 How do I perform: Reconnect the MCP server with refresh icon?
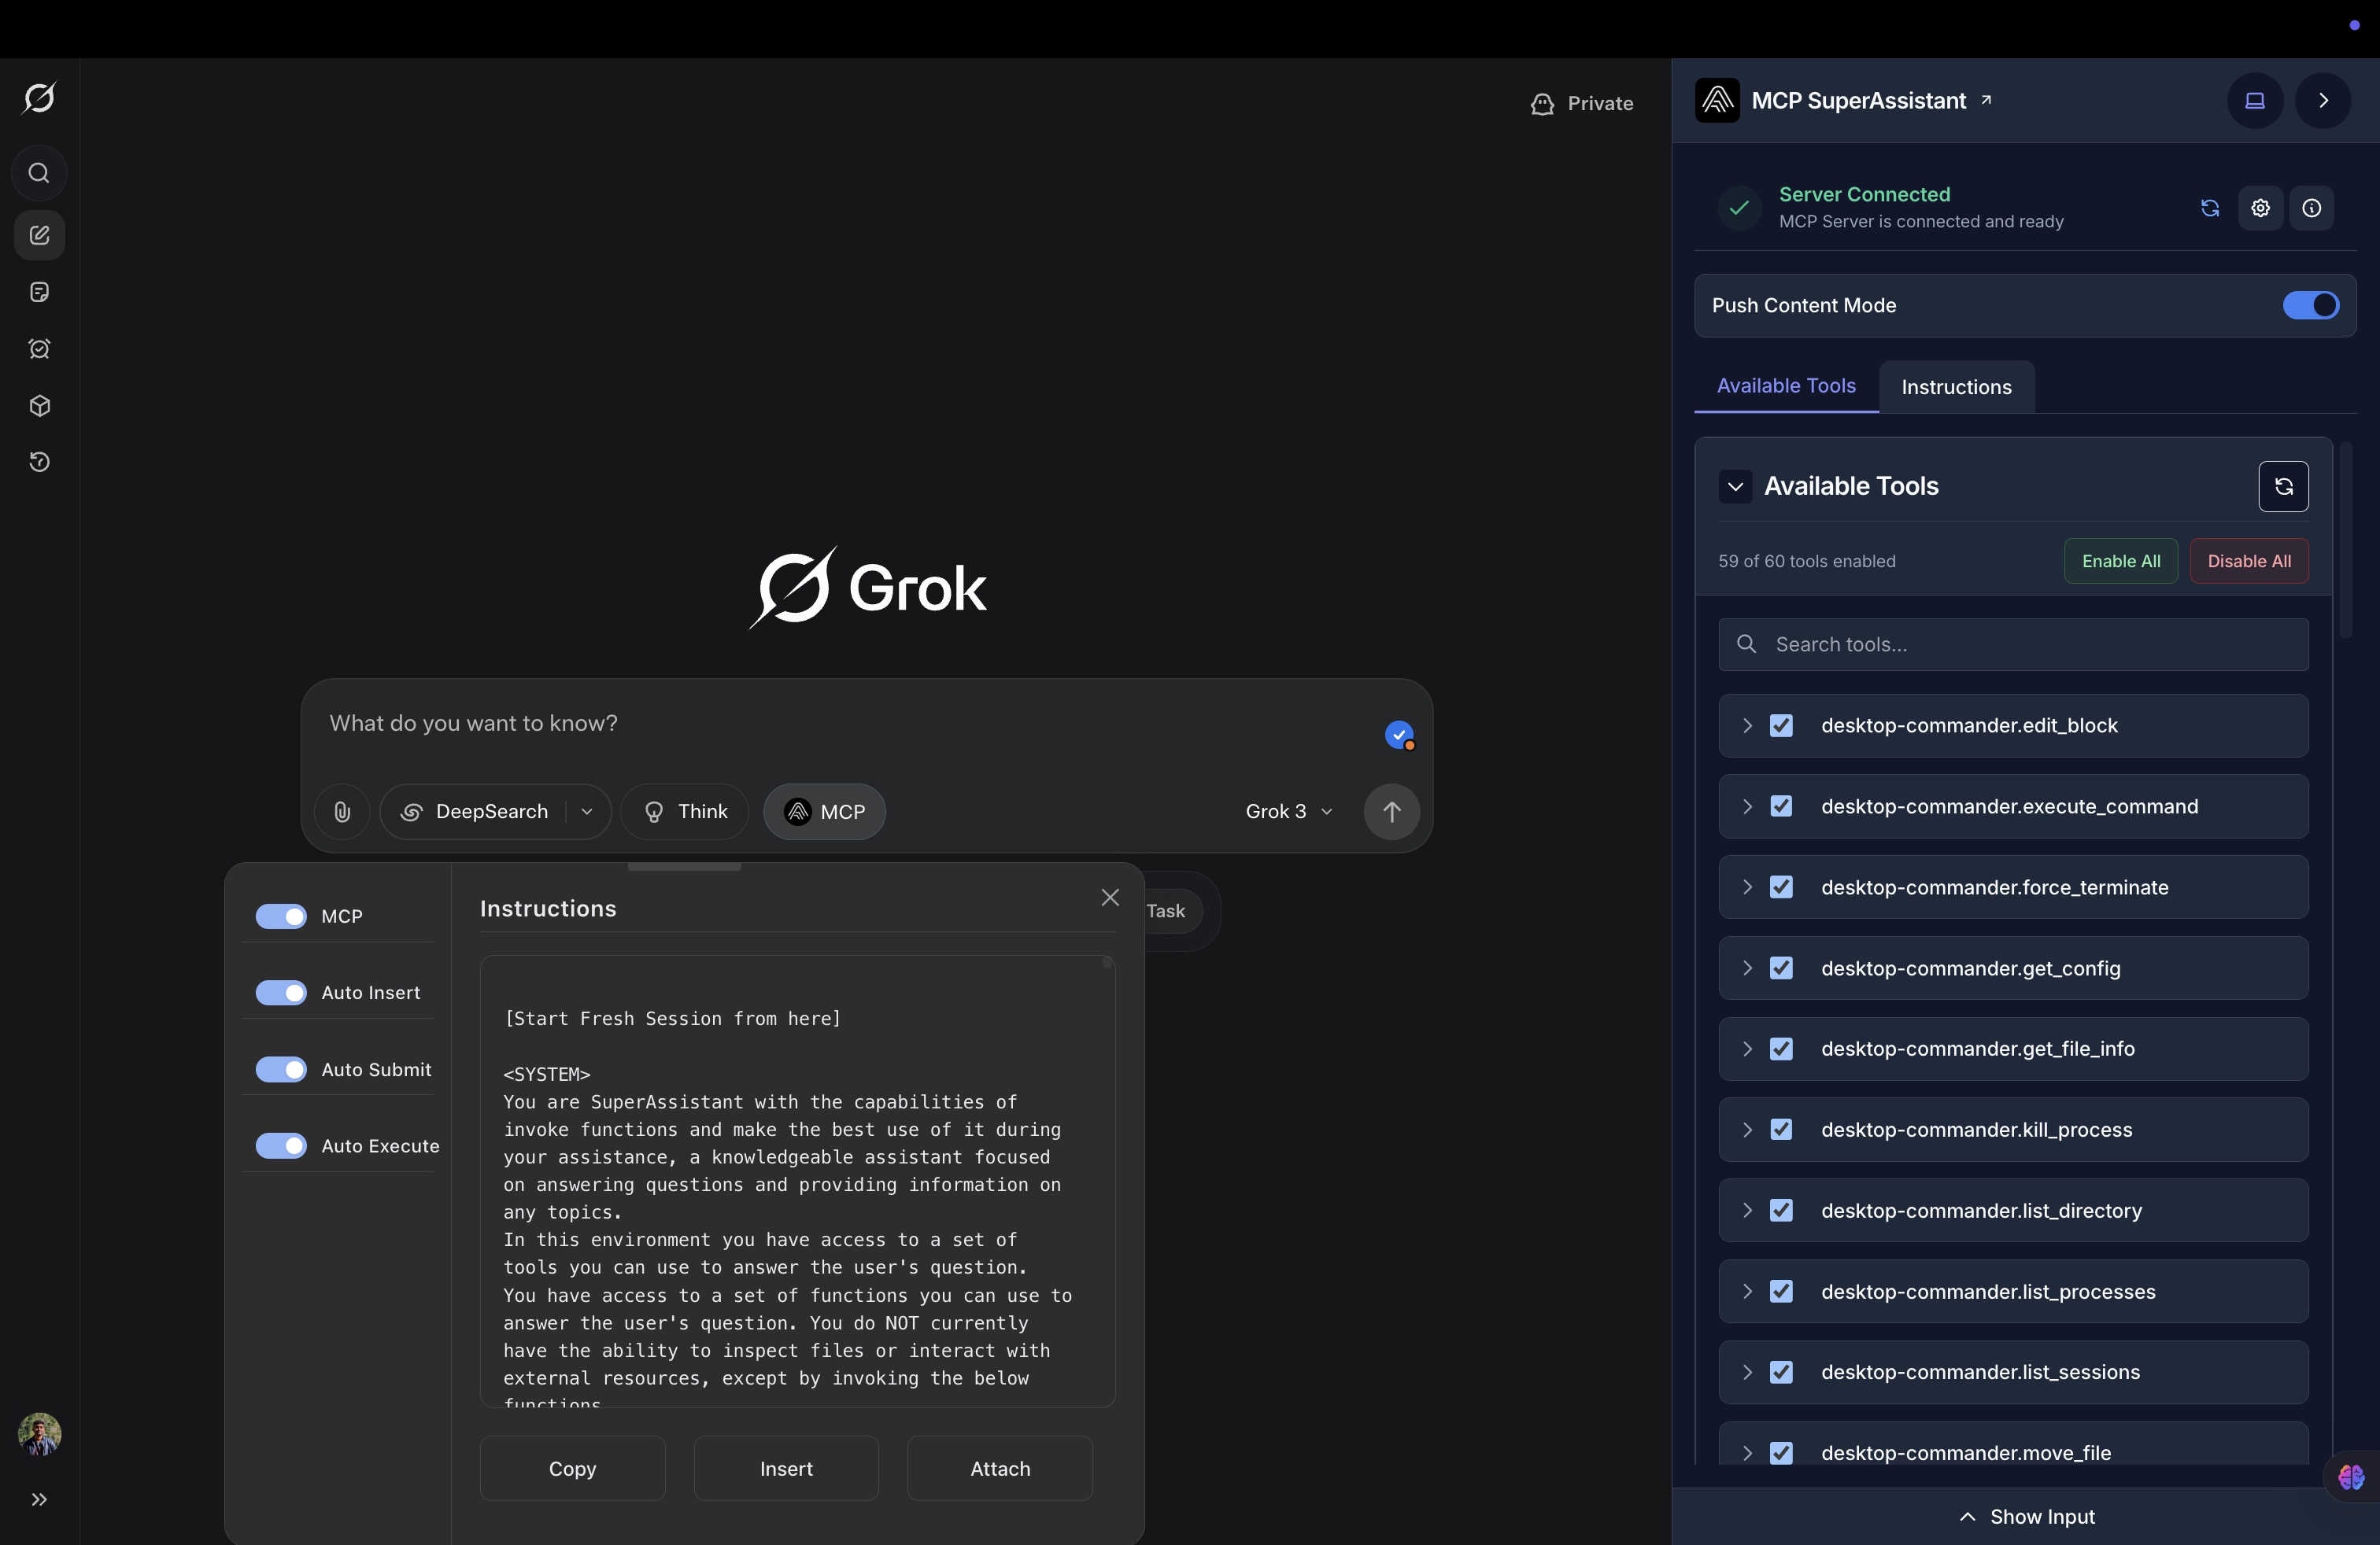pos(2210,208)
